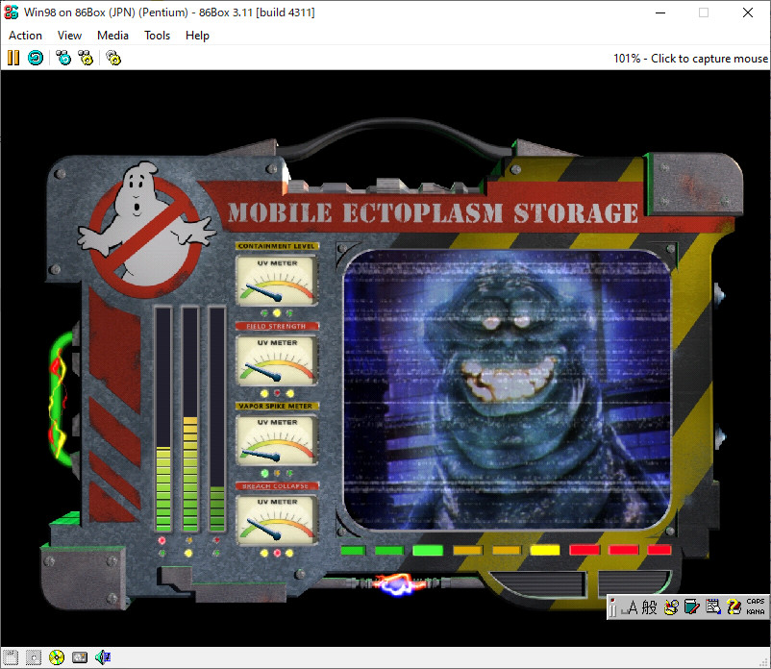Send Ctrl+Alt+Esc to the guest
This screenshot has height=669, width=771.
(x=86, y=58)
